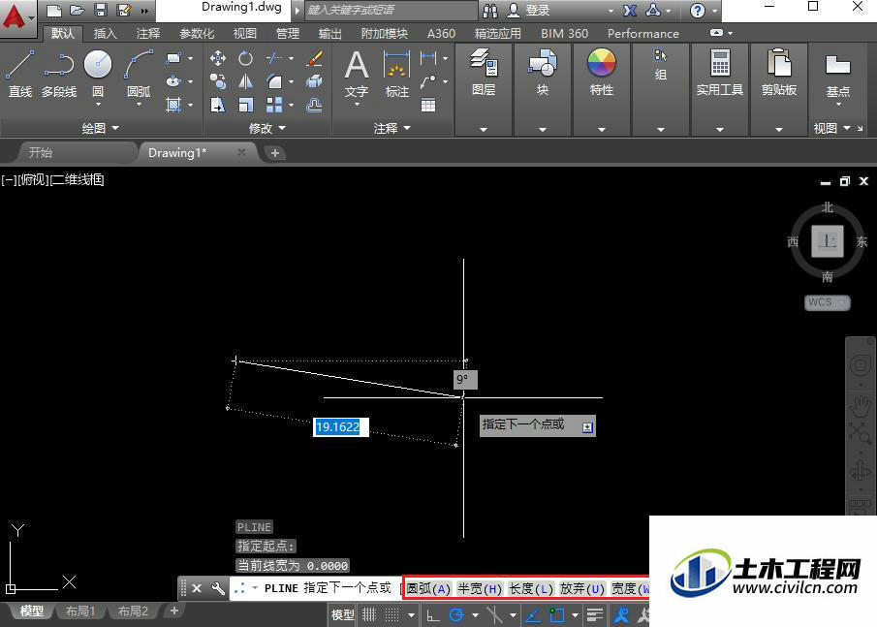Select the 多段线 (Polyline) tool
The width and height of the screenshot is (877, 627).
[59, 73]
